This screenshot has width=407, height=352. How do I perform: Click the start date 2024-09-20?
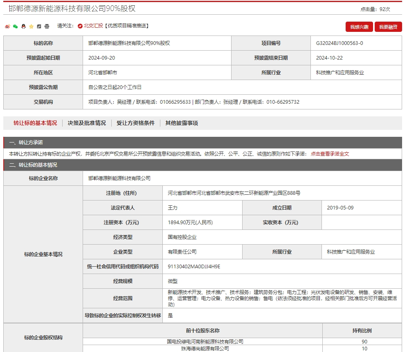[101, 58]
